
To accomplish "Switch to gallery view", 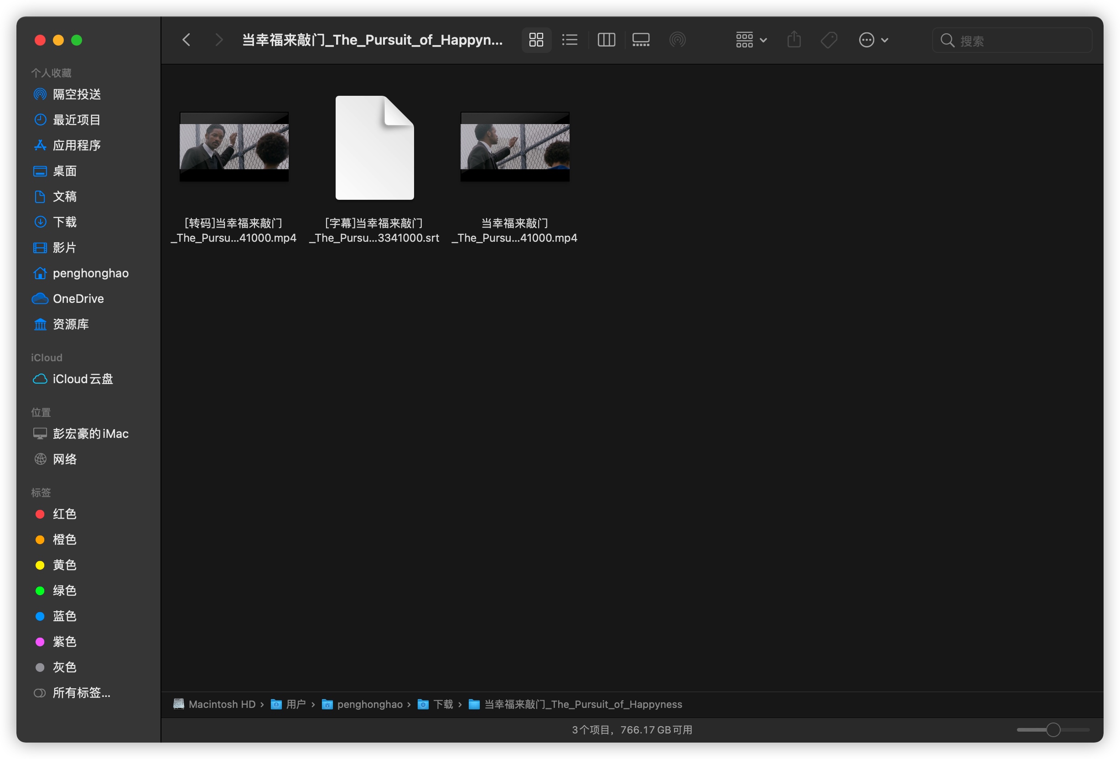I will (x=640, y=40).
